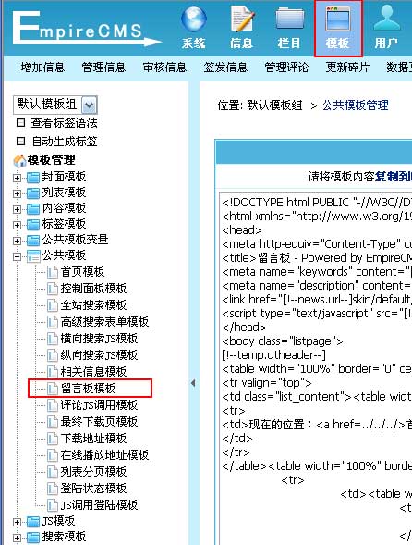This screenshot has width=412, height=545.
Task: Click the 公共模板管理 breadcrumb link
Action: click(x=356, y=105)
